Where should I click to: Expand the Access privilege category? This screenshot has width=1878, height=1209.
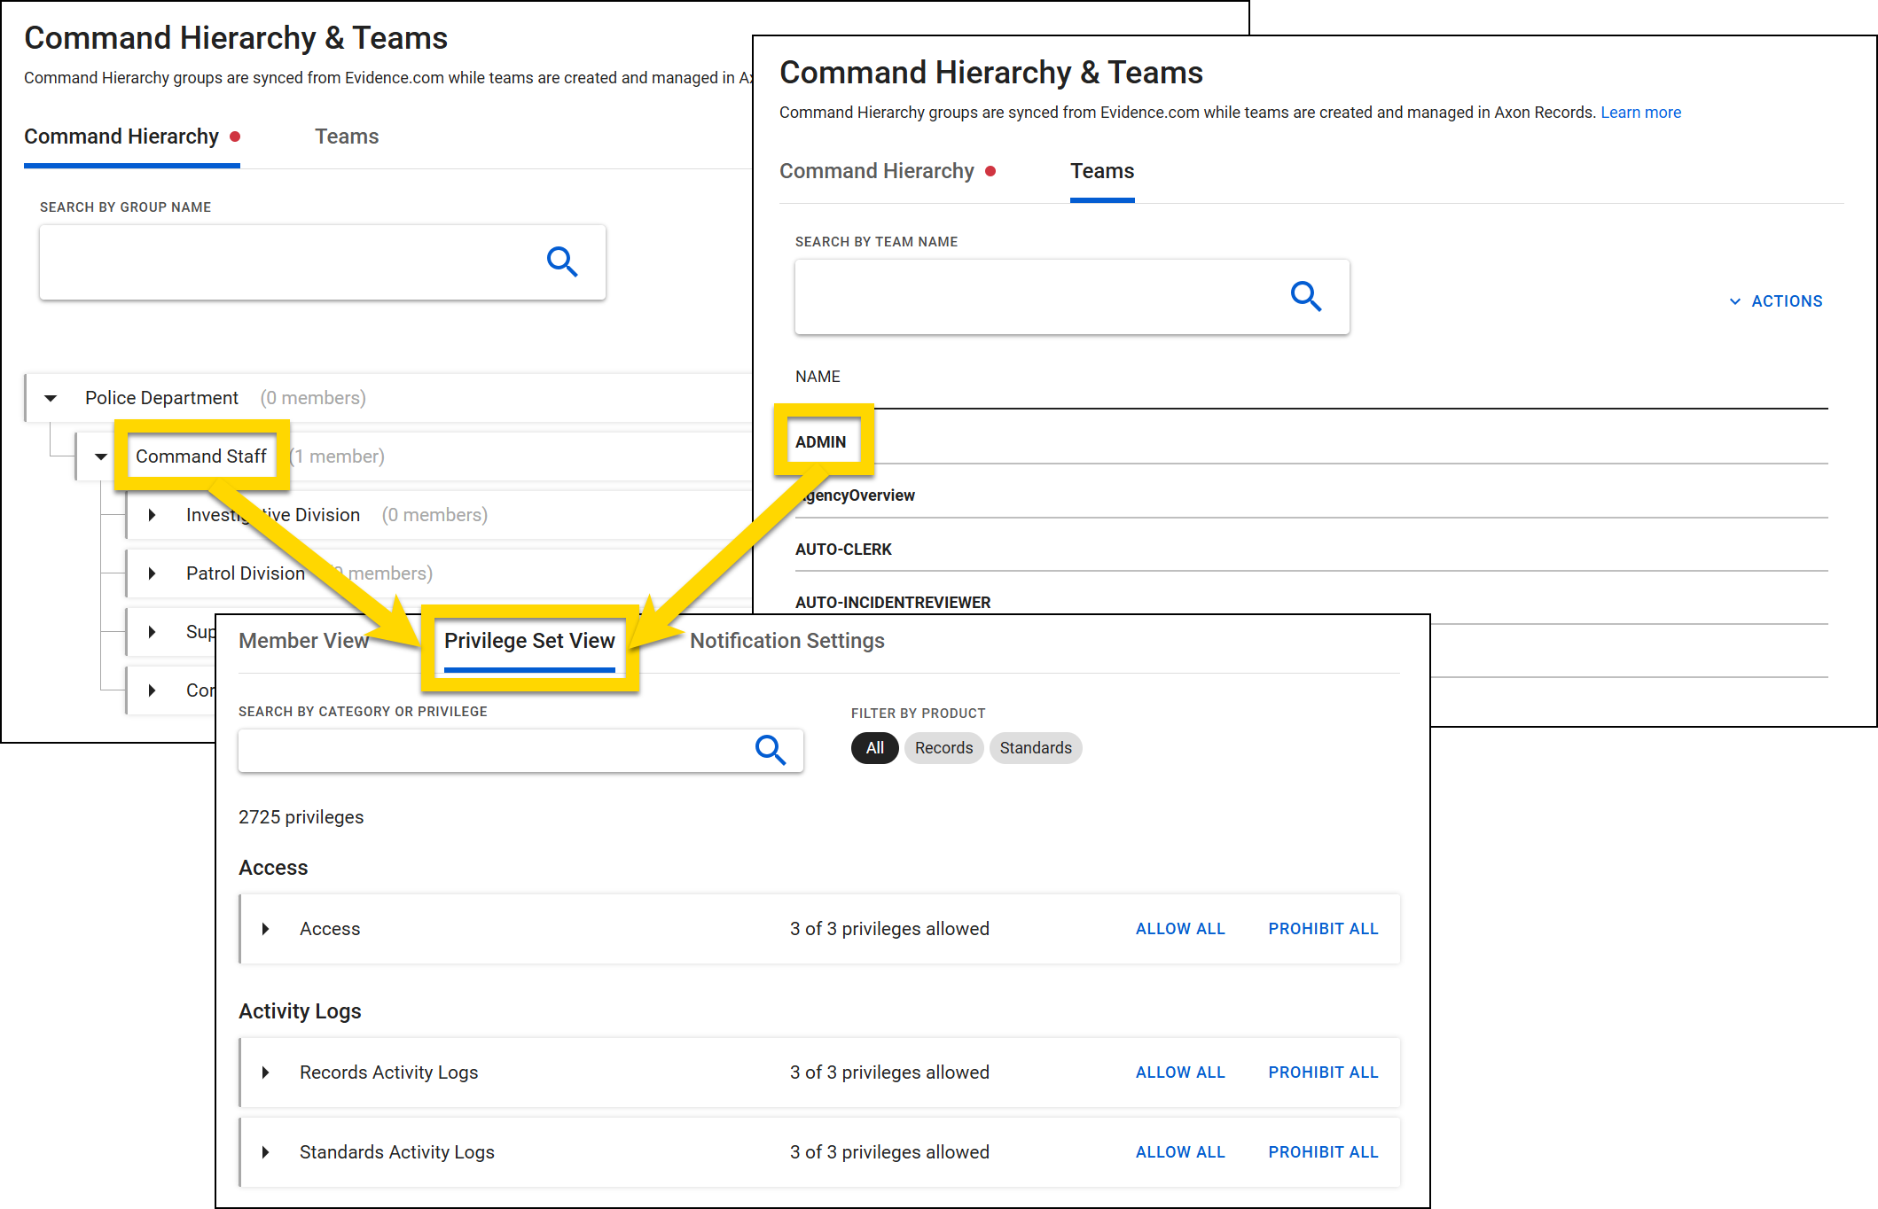point(265,928)
